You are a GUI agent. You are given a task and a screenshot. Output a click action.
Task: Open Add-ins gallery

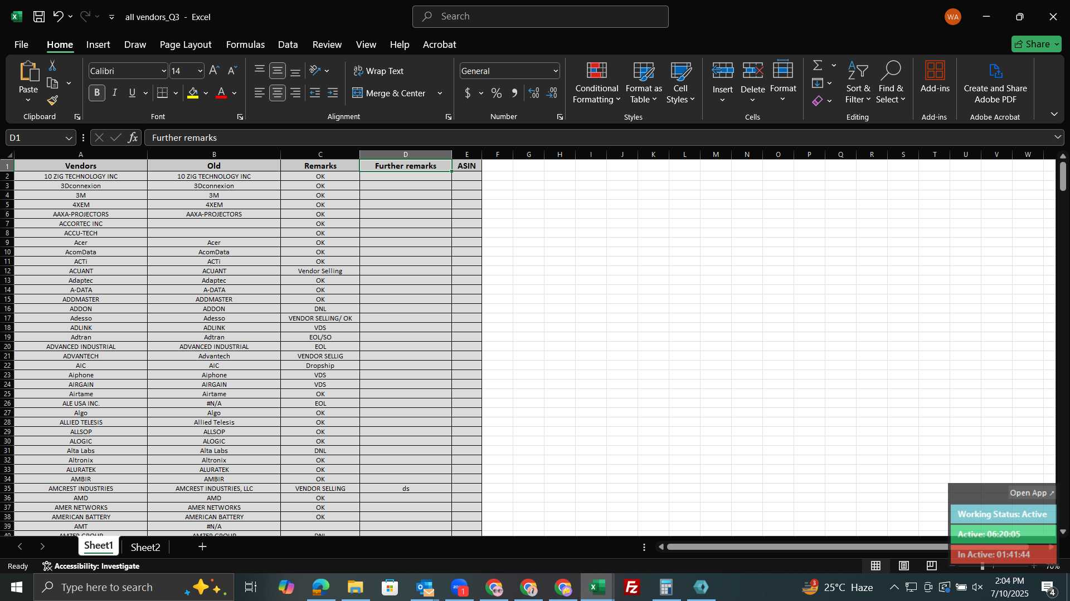pyautogui.click(x=935, y=77)
